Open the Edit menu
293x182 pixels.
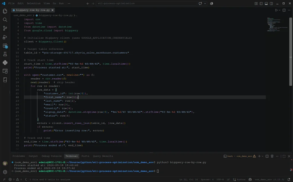[x=21, y=3]
